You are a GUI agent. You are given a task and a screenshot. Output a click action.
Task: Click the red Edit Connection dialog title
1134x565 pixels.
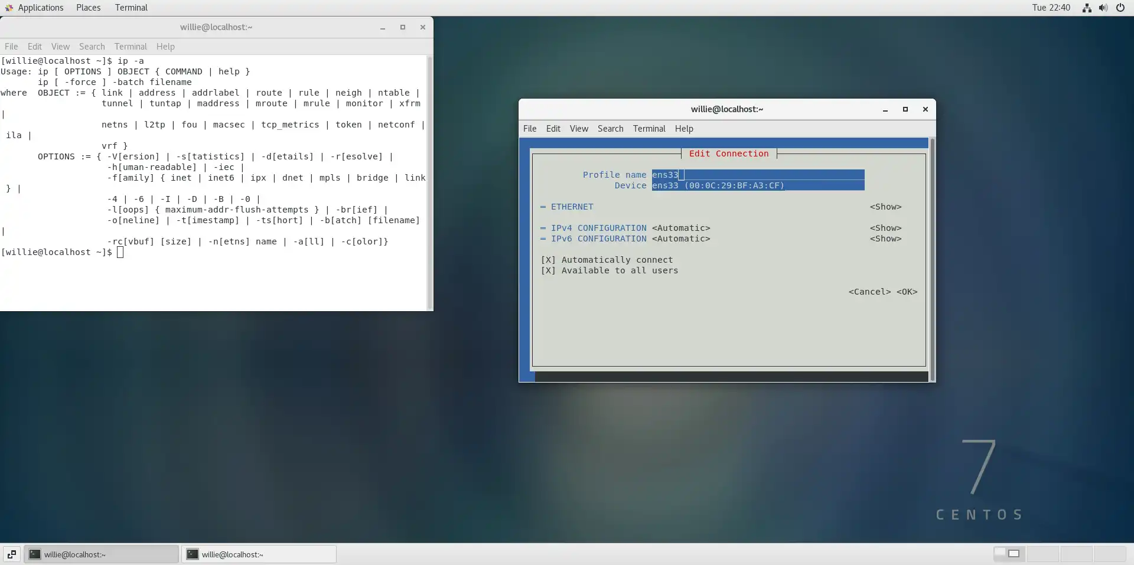click(x=729, y=154)
